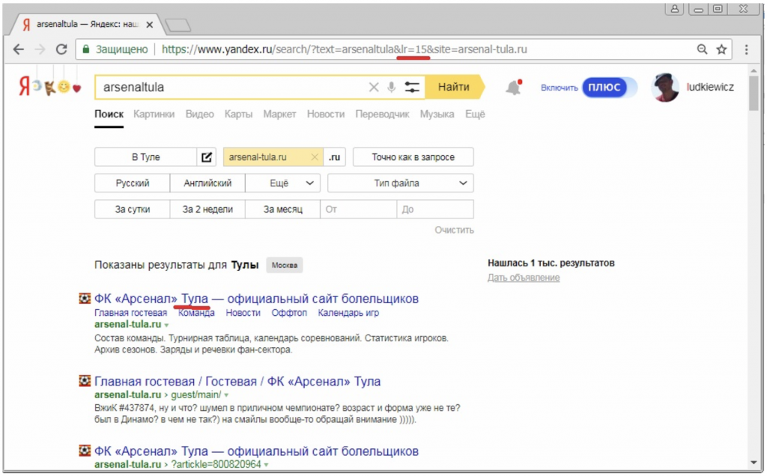Click the Команда sitelink
This screenshot has height=476, width=767.
pyautogui.click(x=196, y=313)
